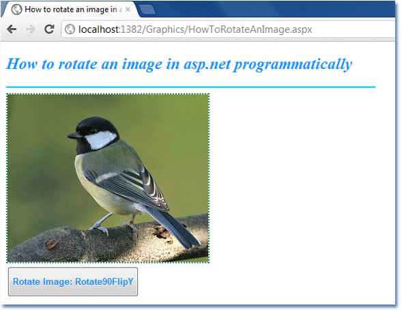Select the 'How to rotate an image in' tab
This screenshot has width=402, height=310.
pyautogui.click(x=70, y=10)
